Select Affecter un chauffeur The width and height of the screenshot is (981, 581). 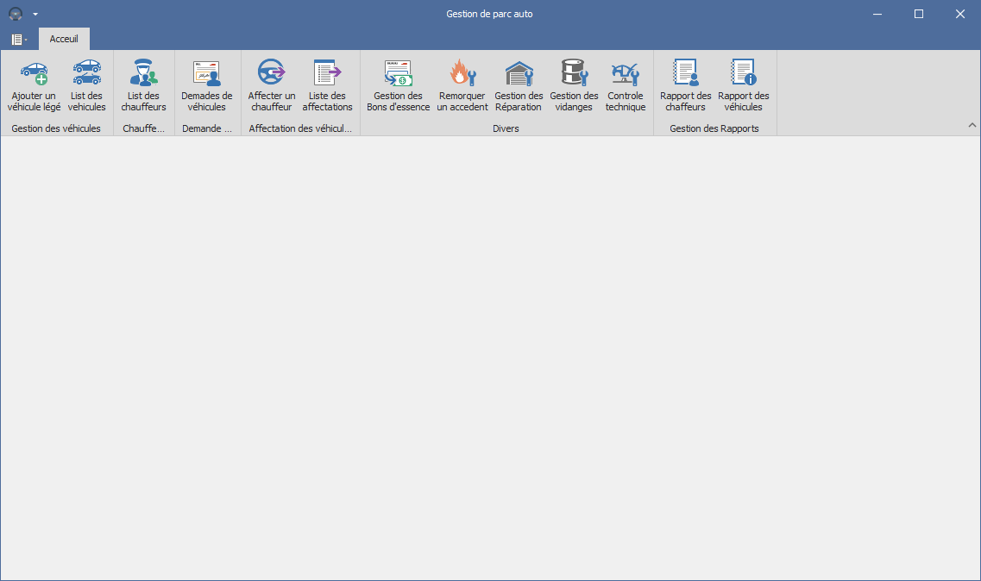coord(272,85)
